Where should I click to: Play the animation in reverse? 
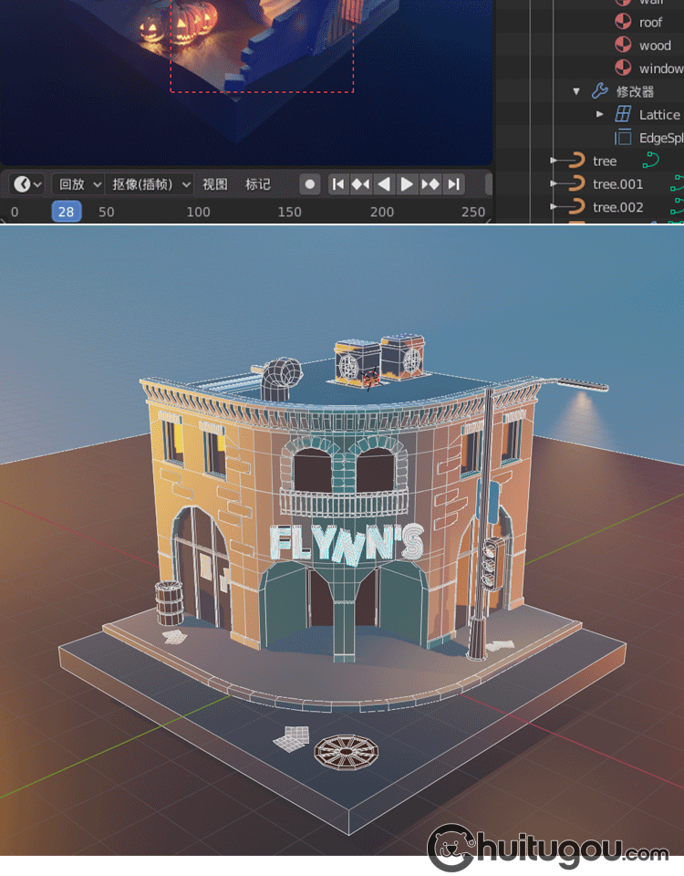coord(384,184)
